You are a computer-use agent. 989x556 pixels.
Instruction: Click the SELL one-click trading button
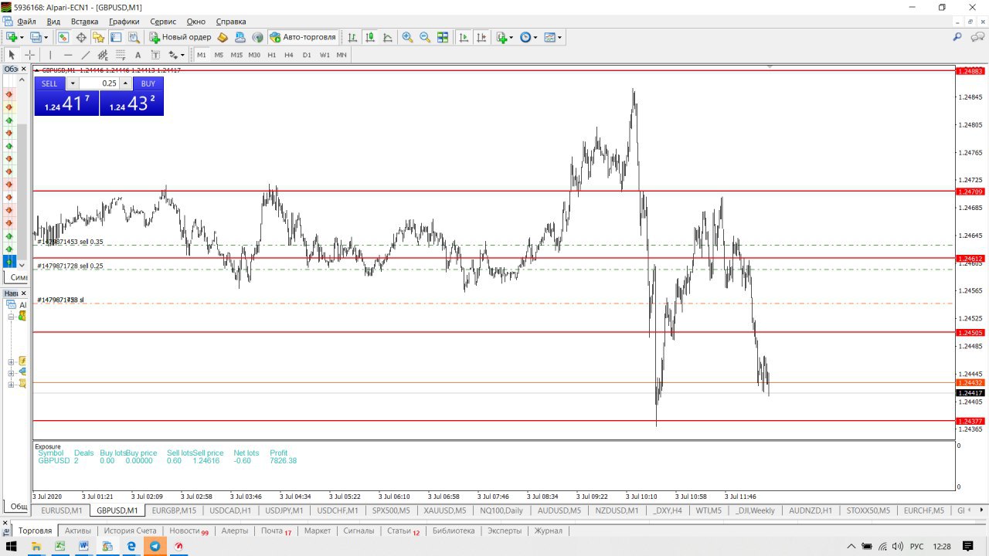[49, 83]
